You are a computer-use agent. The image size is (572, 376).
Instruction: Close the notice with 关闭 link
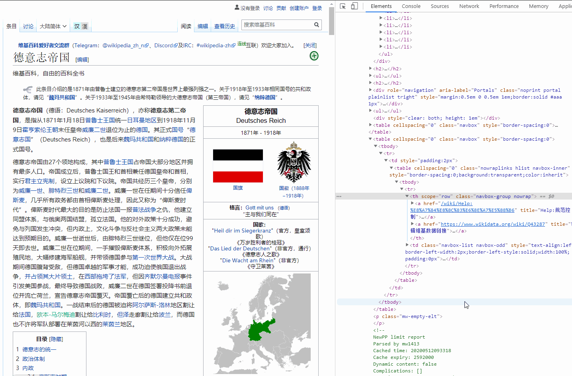[310, 45]
